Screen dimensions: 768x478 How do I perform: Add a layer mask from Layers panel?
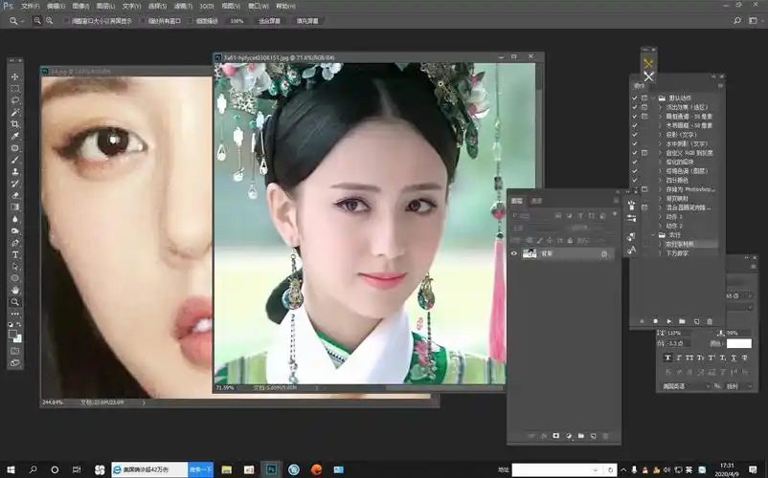[x=556, y=436]
